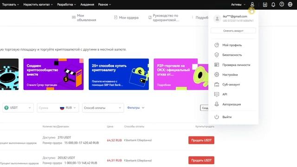The height and width of the screenshot is (167, 297).
Task: Expand the Нарастить капитал menu
Action: pyautogui.click(x=38, y=4)
